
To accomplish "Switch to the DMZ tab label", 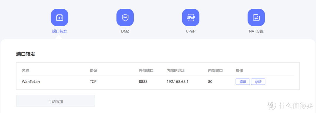I will point(125,31).
